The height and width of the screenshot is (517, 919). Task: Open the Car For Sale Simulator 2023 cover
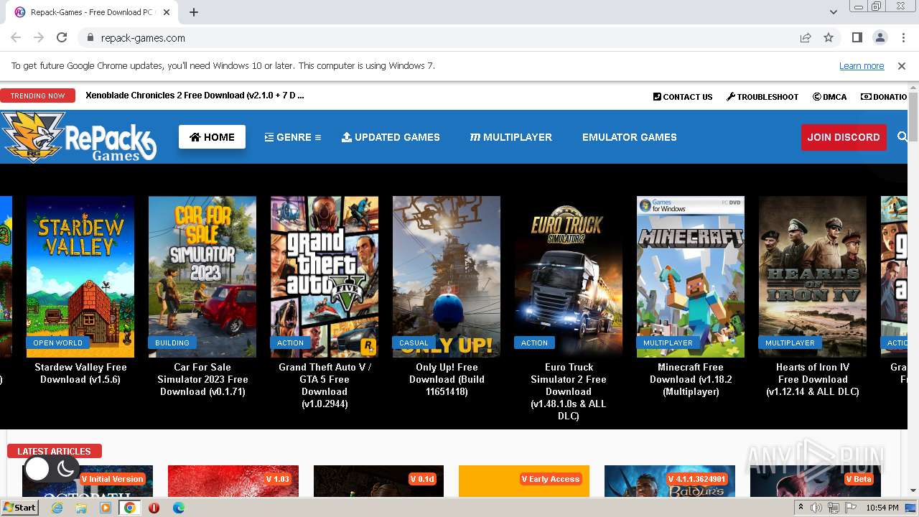[202, 276]
